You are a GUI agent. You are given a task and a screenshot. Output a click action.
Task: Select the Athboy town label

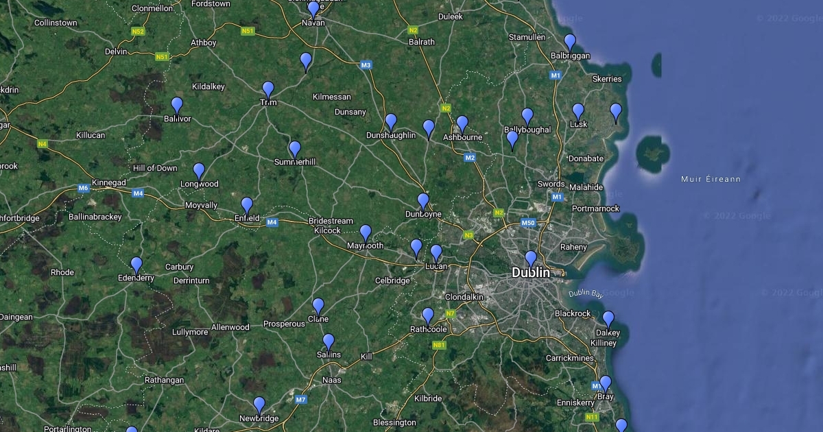[203, 43]
